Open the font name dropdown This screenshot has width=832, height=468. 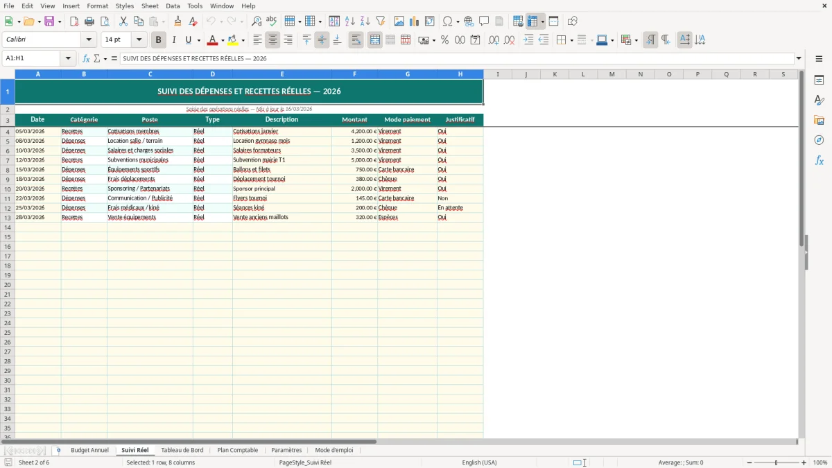click(x=89, y=40)
